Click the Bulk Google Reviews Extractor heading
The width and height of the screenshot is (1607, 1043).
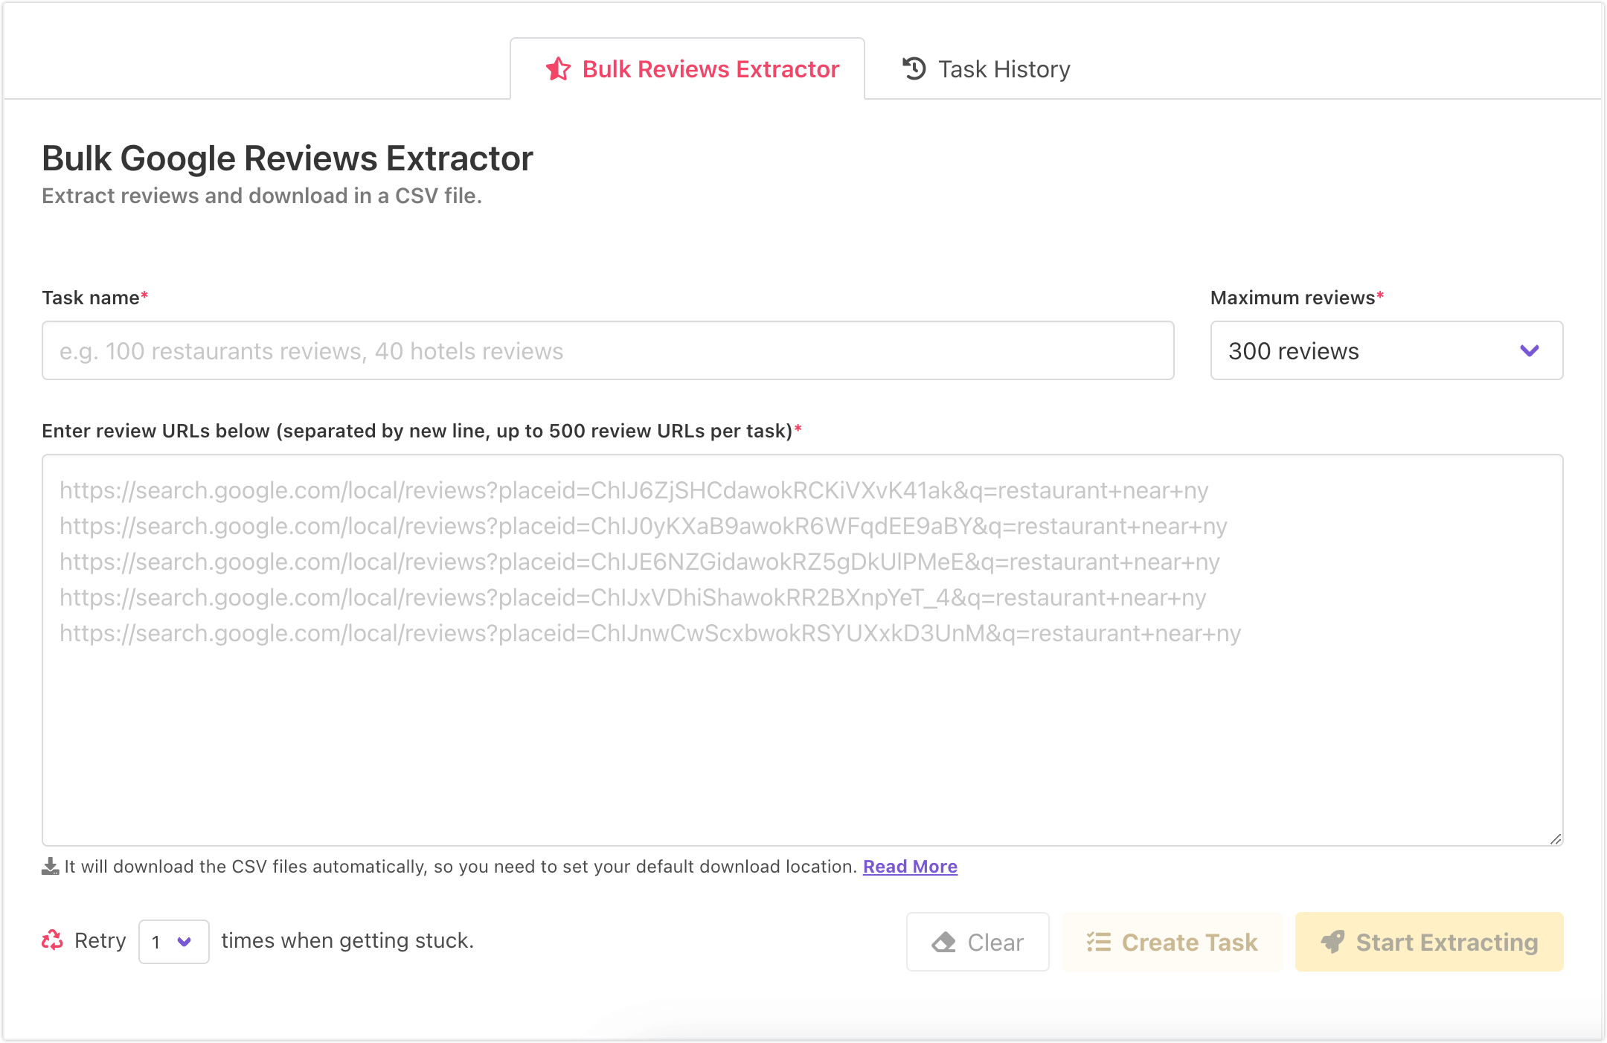287,158
